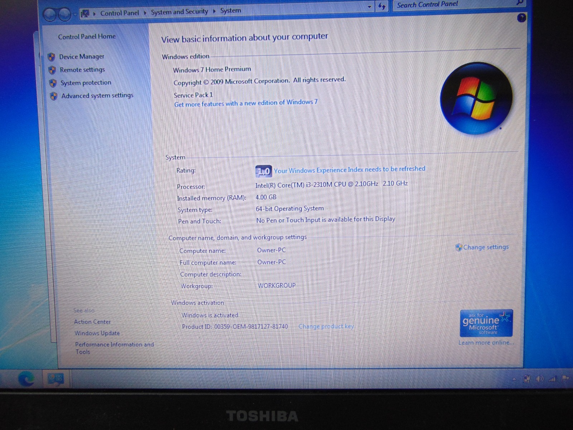Click shield icon beside System protection
This screenshot has width=573, height=430.
pos(53,83)
